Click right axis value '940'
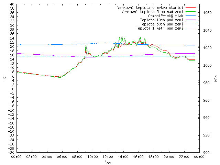Image resolution: width=220 pixels, height=165 pixels. tap(206, 118)
